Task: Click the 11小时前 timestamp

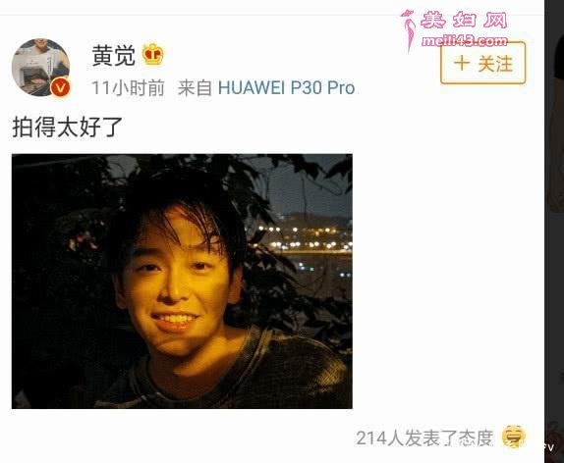Action: (x=128, y=88)
